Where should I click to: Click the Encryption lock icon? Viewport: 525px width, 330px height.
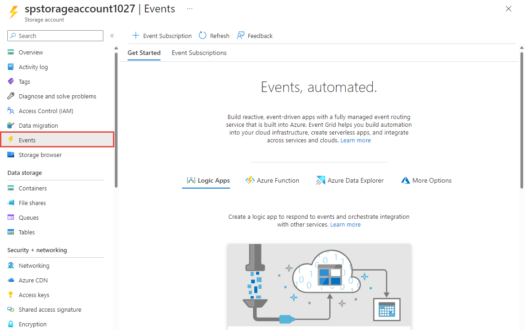tap(11, 324)
